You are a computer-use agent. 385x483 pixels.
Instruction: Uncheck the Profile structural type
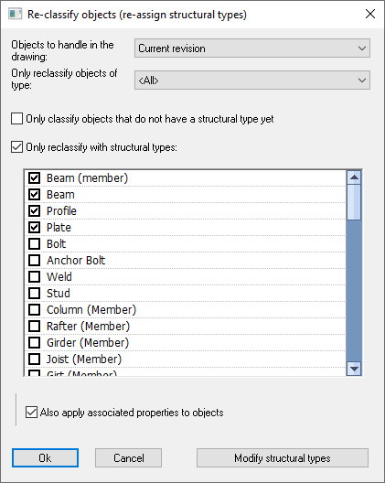[34, 211]
